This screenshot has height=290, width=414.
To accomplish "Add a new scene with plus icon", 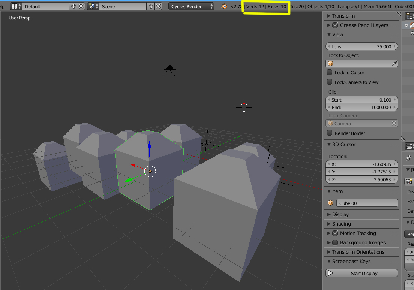I will [151, 6].
